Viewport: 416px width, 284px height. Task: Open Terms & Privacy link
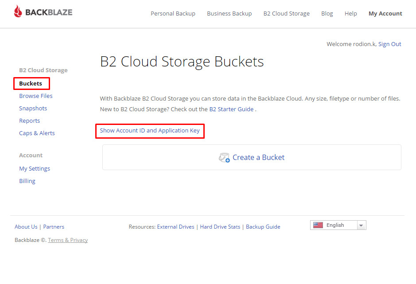(x=68, y=240)
